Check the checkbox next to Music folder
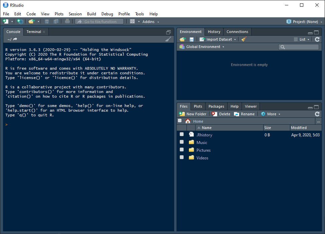The image size is (325, 234). click(182, 141)
